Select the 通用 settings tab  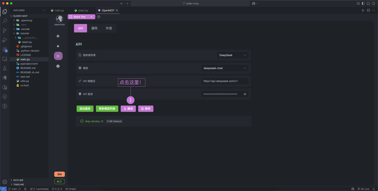coord(94,28)
